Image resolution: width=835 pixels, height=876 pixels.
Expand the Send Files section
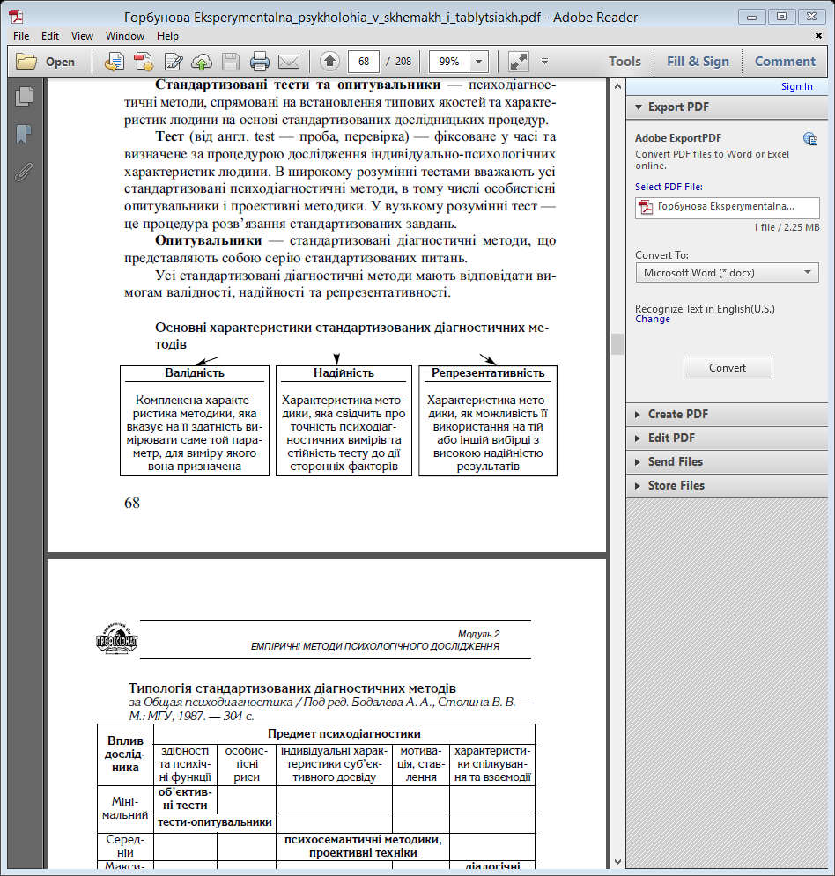[675, 461]
